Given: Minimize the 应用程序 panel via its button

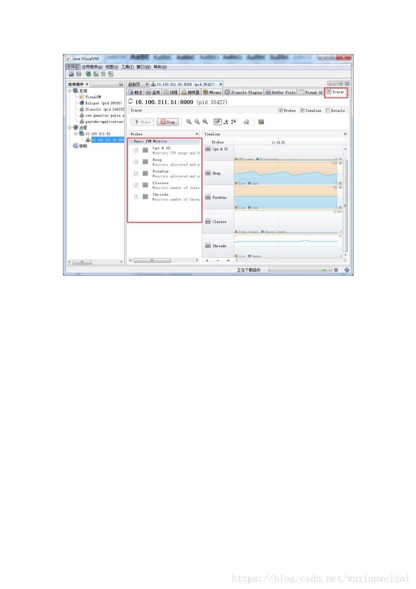Looking at the screenshot, I should point(121,84).
